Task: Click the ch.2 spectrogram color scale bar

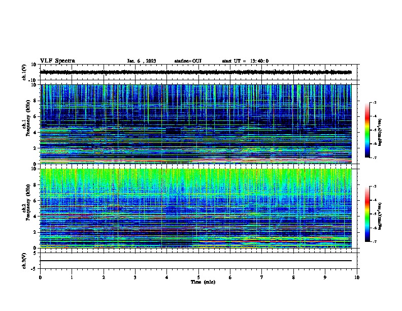Action: 367,214
